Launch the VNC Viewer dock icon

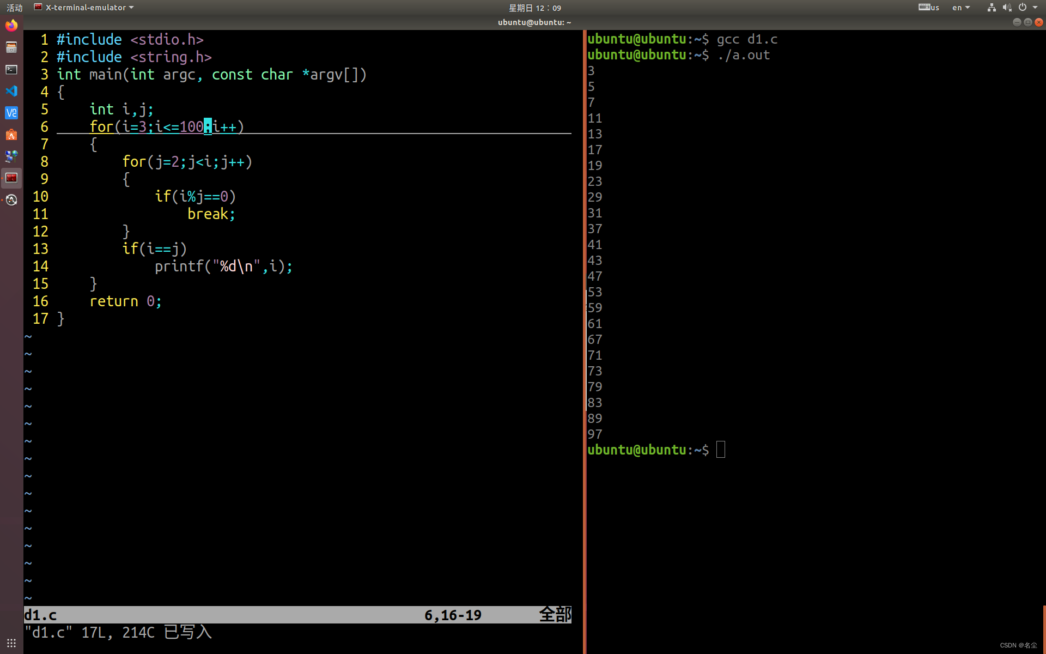11,113
